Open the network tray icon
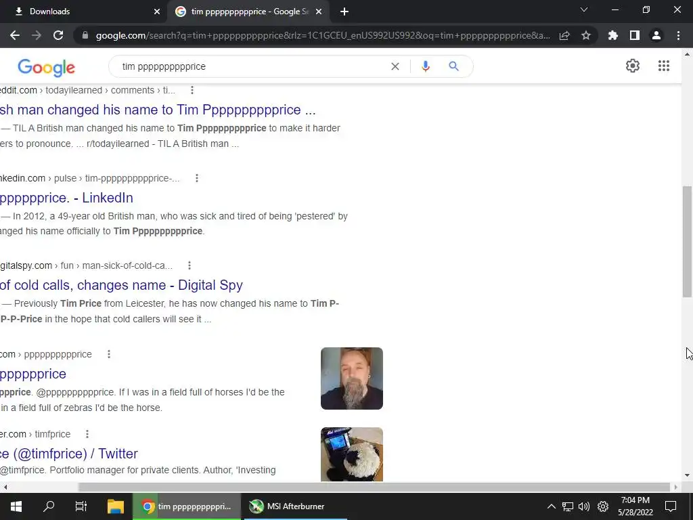This screenshot has height=520, width=693. pos(568,506)
